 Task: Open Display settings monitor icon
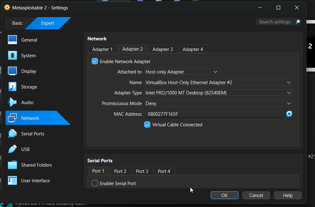[13, 71]
